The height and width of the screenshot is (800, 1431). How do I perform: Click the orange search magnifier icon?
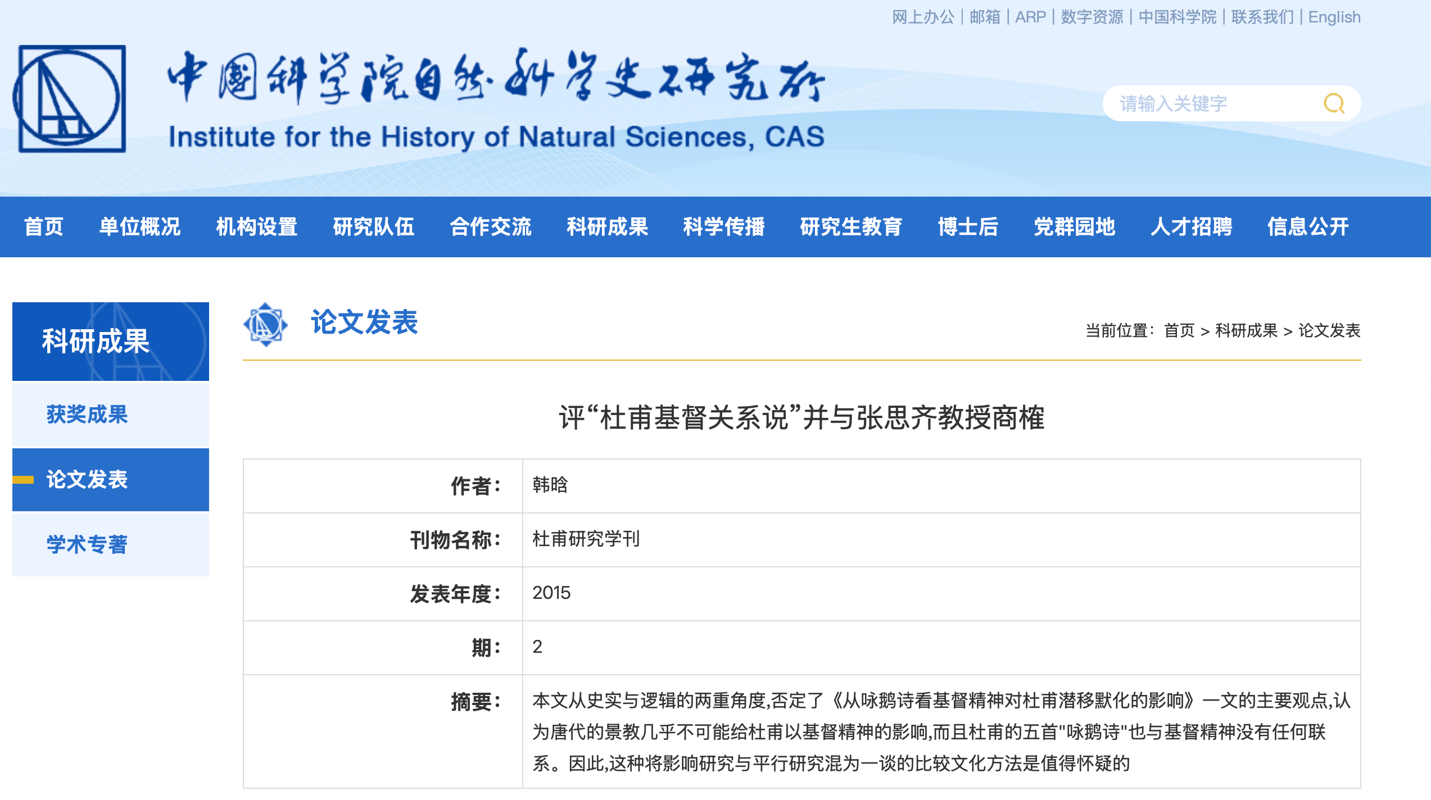point(1334,103)
